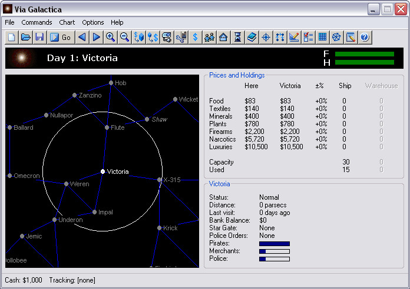This screenshot has height=289, width=410.
Task: Click the crosshair target toolbar icon
Action: coord(266,37)
